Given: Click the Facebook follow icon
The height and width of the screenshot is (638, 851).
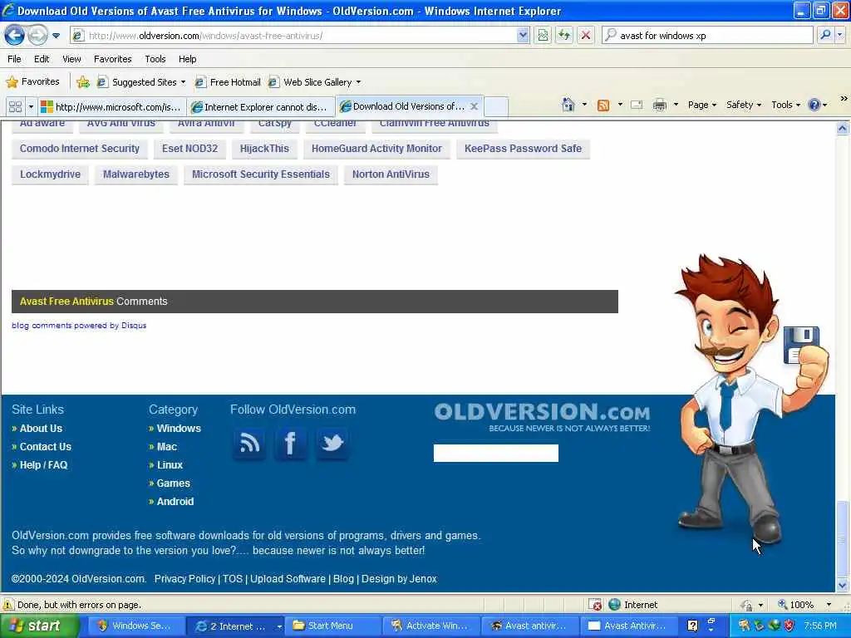Looking at the screenshot, I should point(290,444).
